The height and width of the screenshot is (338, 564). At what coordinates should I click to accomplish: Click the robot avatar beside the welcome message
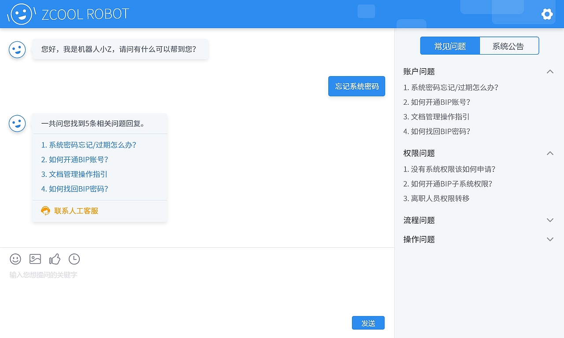[x=17, y=49]
